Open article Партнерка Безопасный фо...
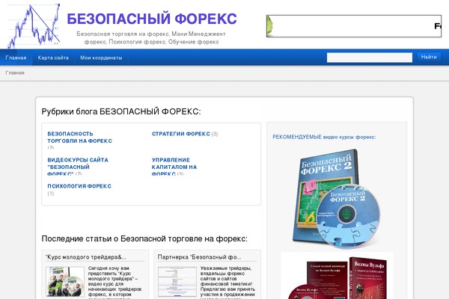The height and width of the screenshot is (299, 449). [199, 257]
